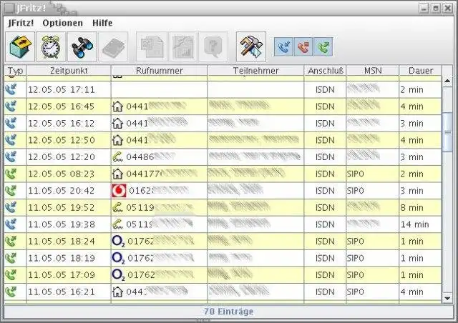The image size is (458, 323).
Task: Click the greyed export documents icon
Action: (x=152, y=46)
